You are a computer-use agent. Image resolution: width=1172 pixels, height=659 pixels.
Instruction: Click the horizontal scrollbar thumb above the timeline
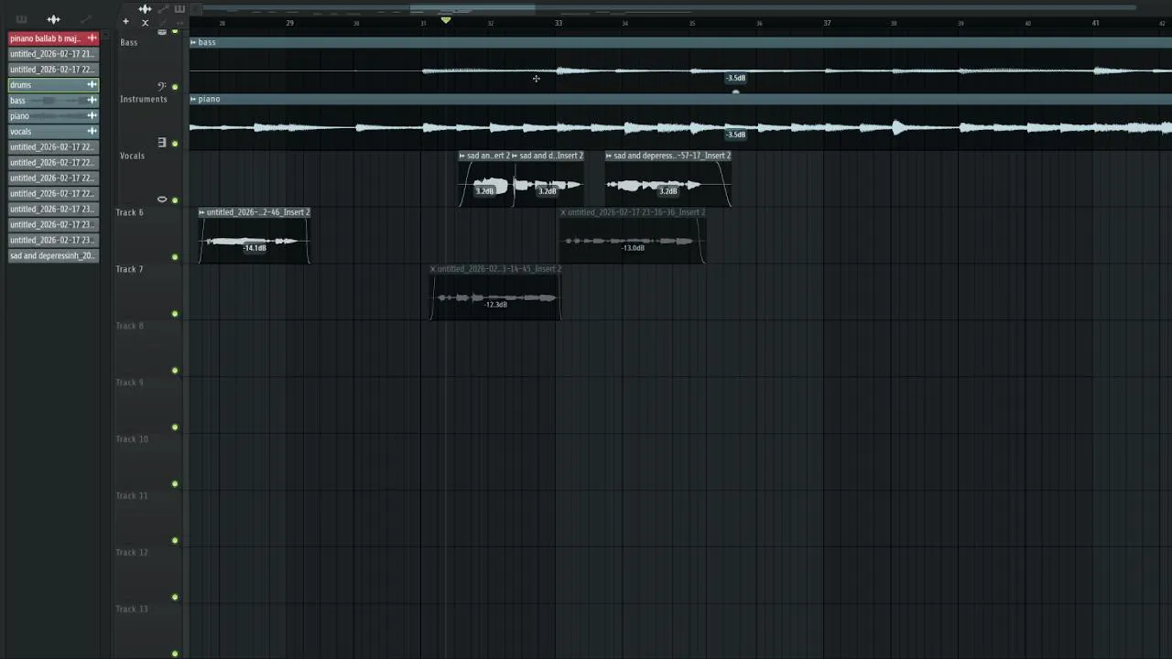[x=472, y=9]
